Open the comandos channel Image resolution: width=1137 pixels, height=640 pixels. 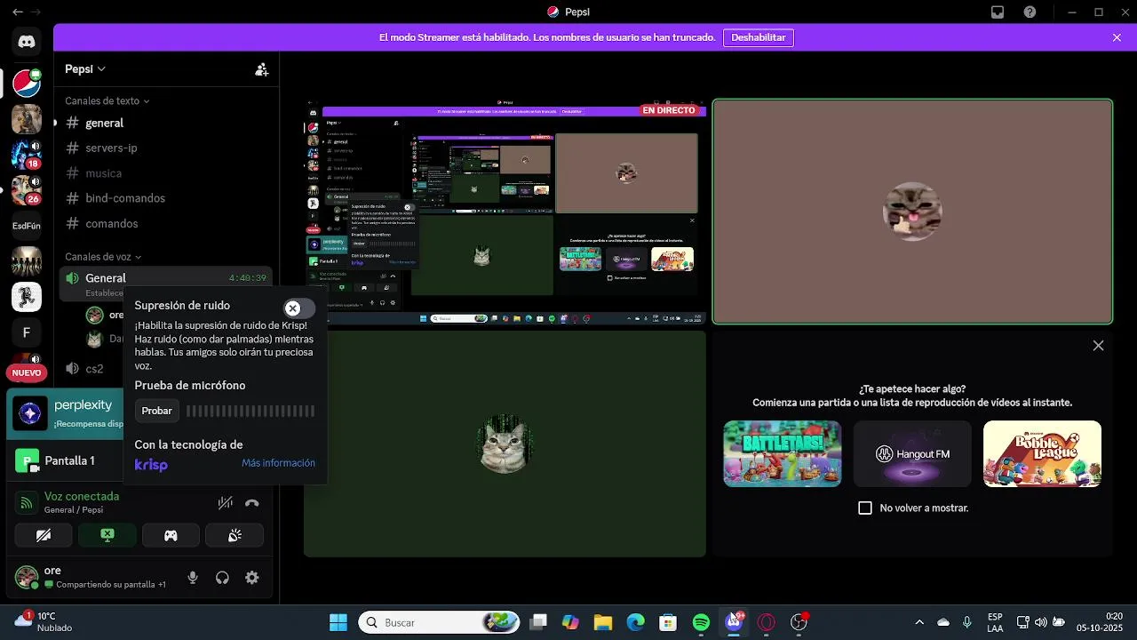[x=166, y=223]
